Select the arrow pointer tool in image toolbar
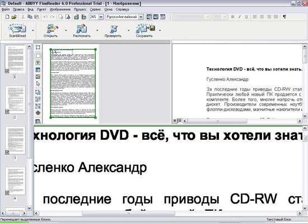Screen dimensions: 308x223 [38, 84]
